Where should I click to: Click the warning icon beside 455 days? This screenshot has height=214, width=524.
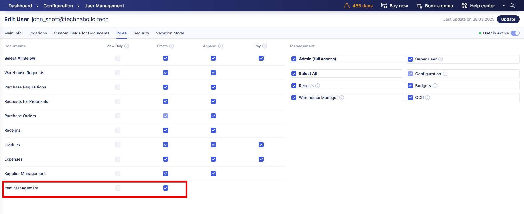pyautogui.click(x=347, y=6)
